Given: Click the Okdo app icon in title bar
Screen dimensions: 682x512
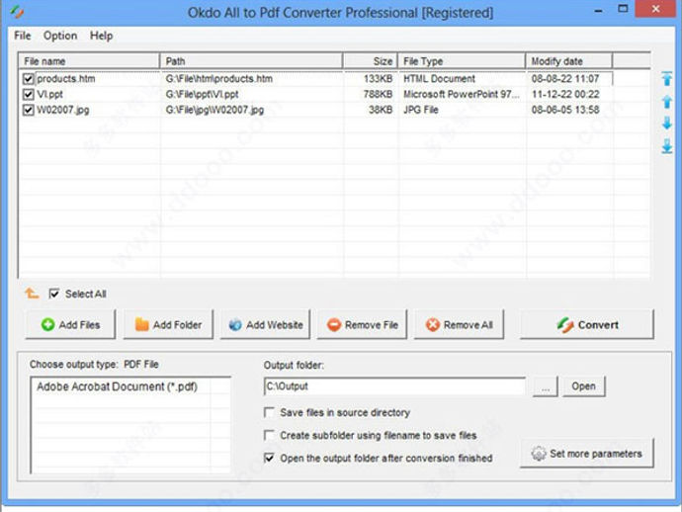Looking at the screenshot, I should coord(17,12).
